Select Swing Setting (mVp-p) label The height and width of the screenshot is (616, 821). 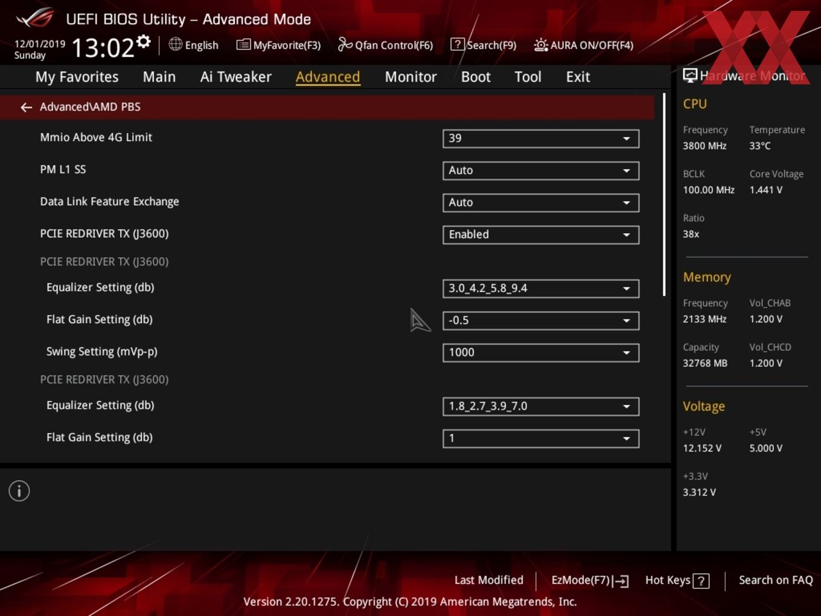[102, 351]
